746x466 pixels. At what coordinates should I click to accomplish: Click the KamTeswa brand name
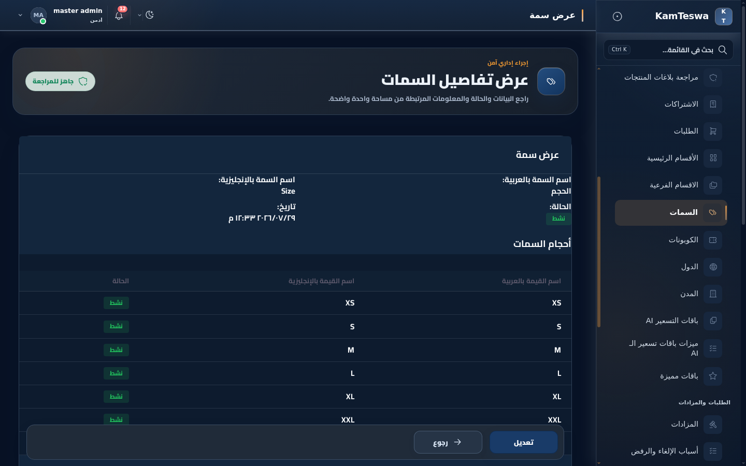682,16
